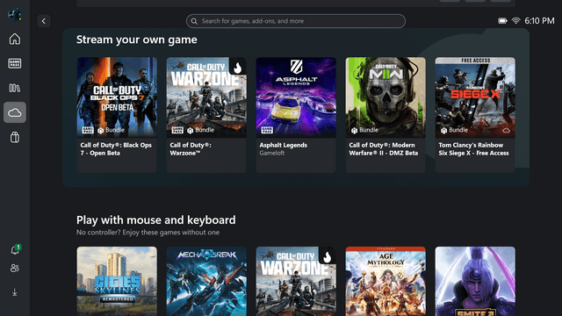The image size is (562, 316).
Task: Open Smite 2 cover art
Action: pos(475,281)
